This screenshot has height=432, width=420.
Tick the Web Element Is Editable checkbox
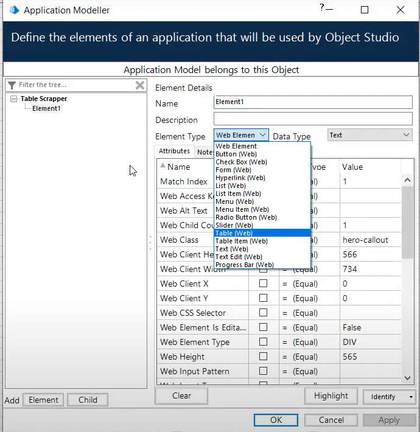pyautogui.click(x=263, y=327)
